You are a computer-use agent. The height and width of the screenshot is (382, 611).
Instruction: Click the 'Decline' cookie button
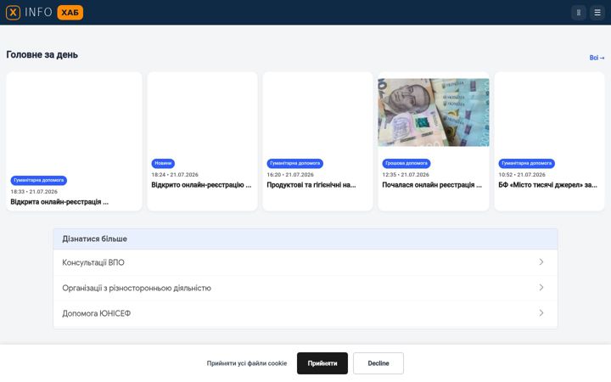coord(378,363)
